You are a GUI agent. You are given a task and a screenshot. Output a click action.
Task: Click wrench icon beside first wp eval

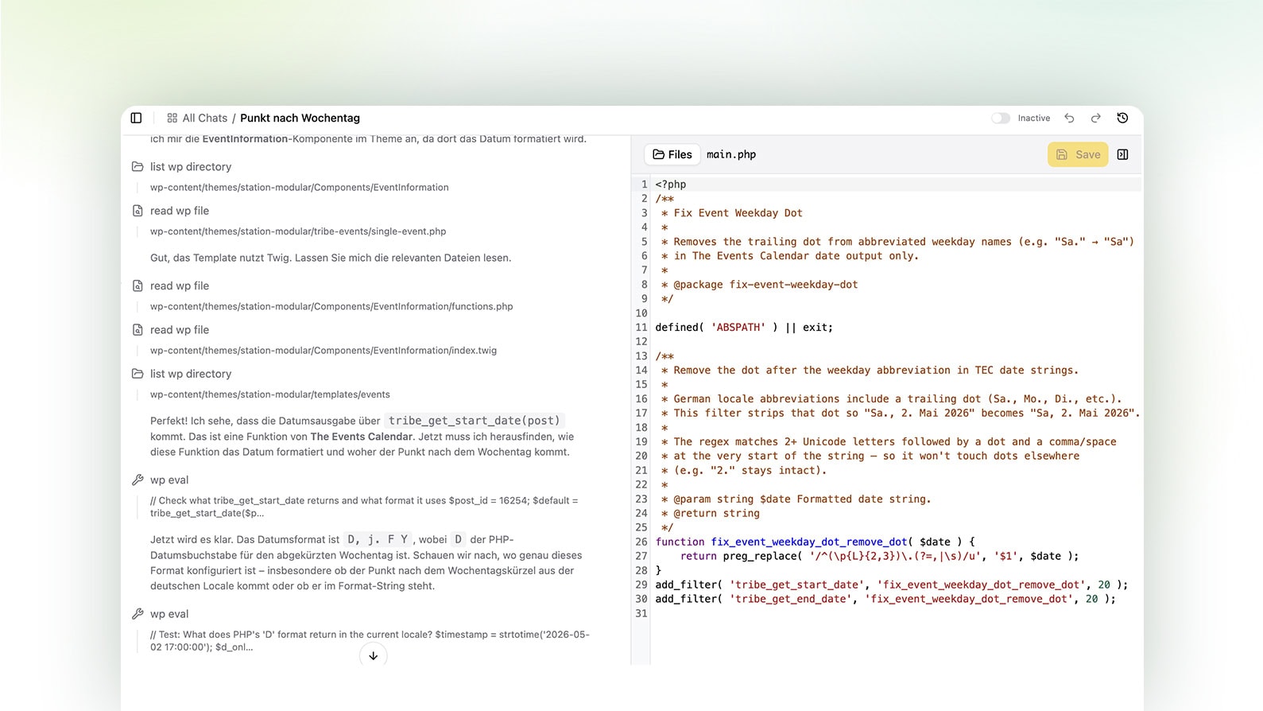click(138, 480)
